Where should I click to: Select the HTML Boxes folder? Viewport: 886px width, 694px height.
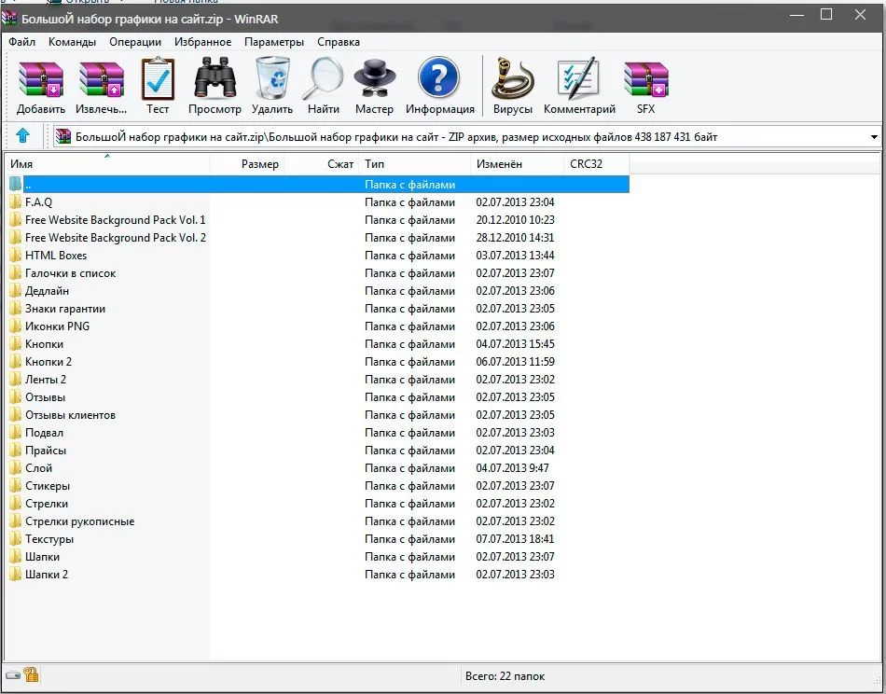tap(56, 256)
